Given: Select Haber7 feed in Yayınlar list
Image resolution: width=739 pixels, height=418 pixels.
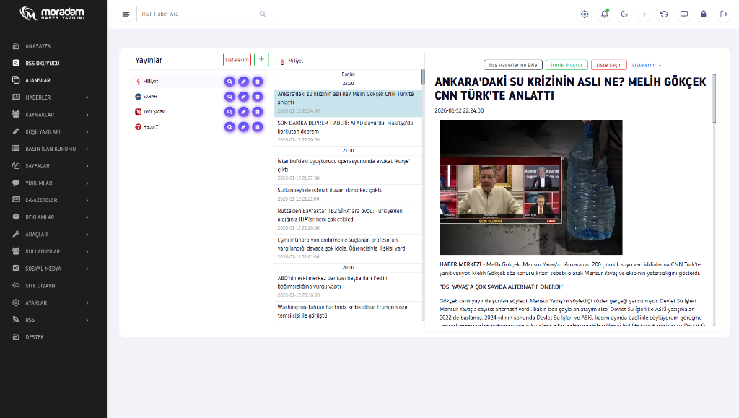Looking at the screenshot, I should click(x=150, y=127).
